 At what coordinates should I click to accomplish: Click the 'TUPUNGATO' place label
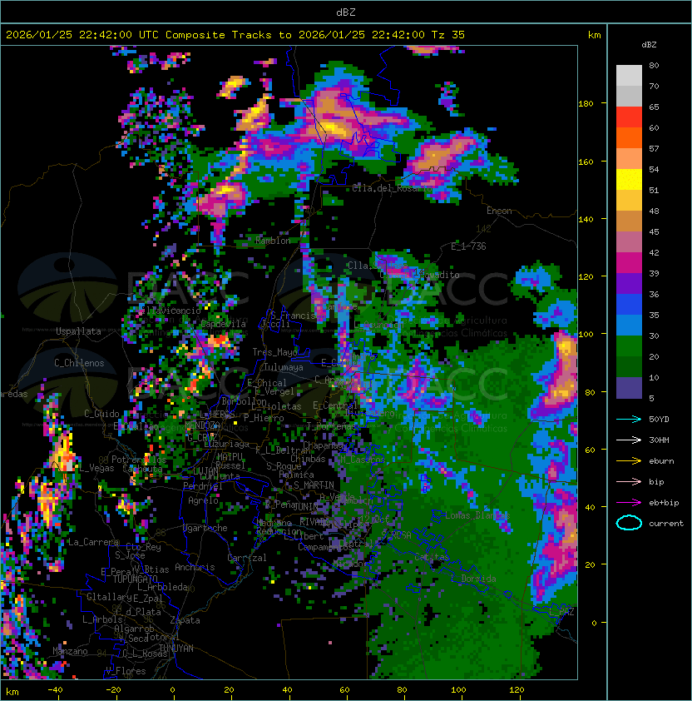point(135,579)
